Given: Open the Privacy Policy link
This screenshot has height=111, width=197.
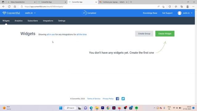Looking at the screenshot, I should tap(108, 99).
